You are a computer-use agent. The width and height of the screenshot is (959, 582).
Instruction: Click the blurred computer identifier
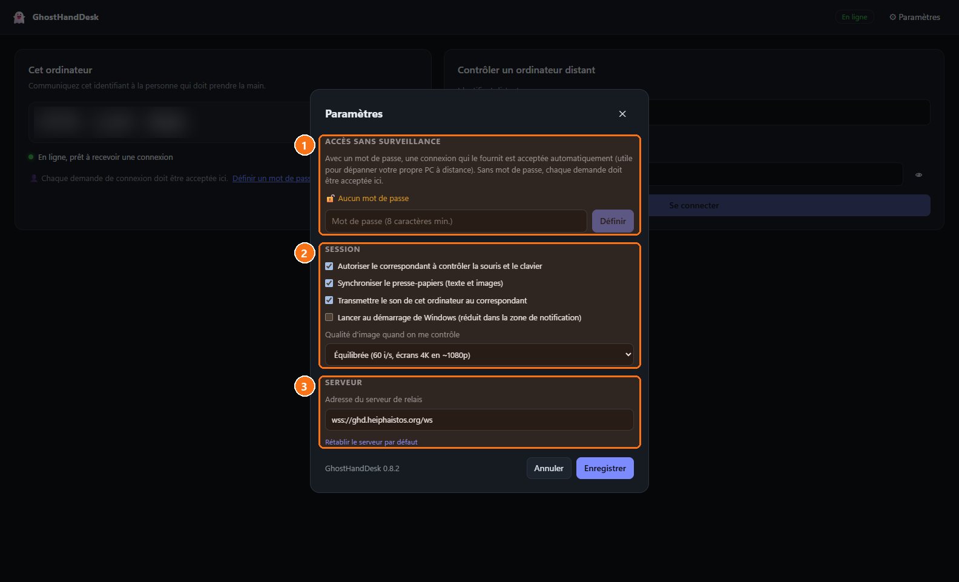(111, 122)
